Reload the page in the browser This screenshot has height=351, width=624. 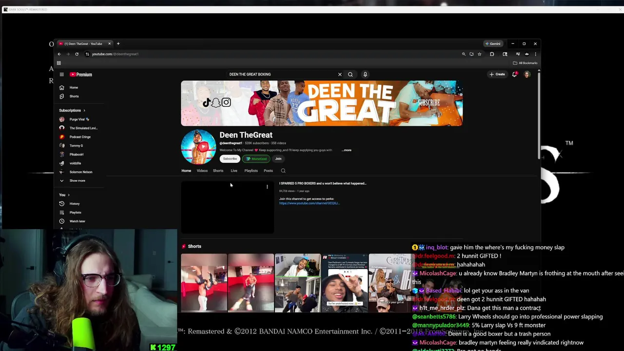77,54
